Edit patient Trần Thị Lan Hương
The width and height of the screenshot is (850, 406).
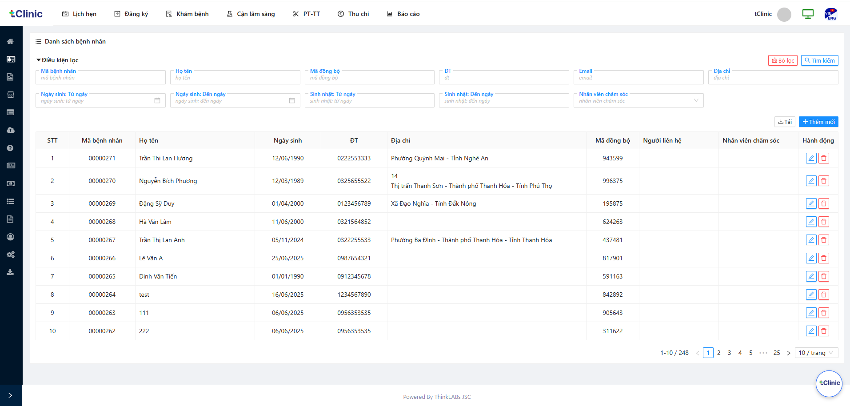(811, 158)
